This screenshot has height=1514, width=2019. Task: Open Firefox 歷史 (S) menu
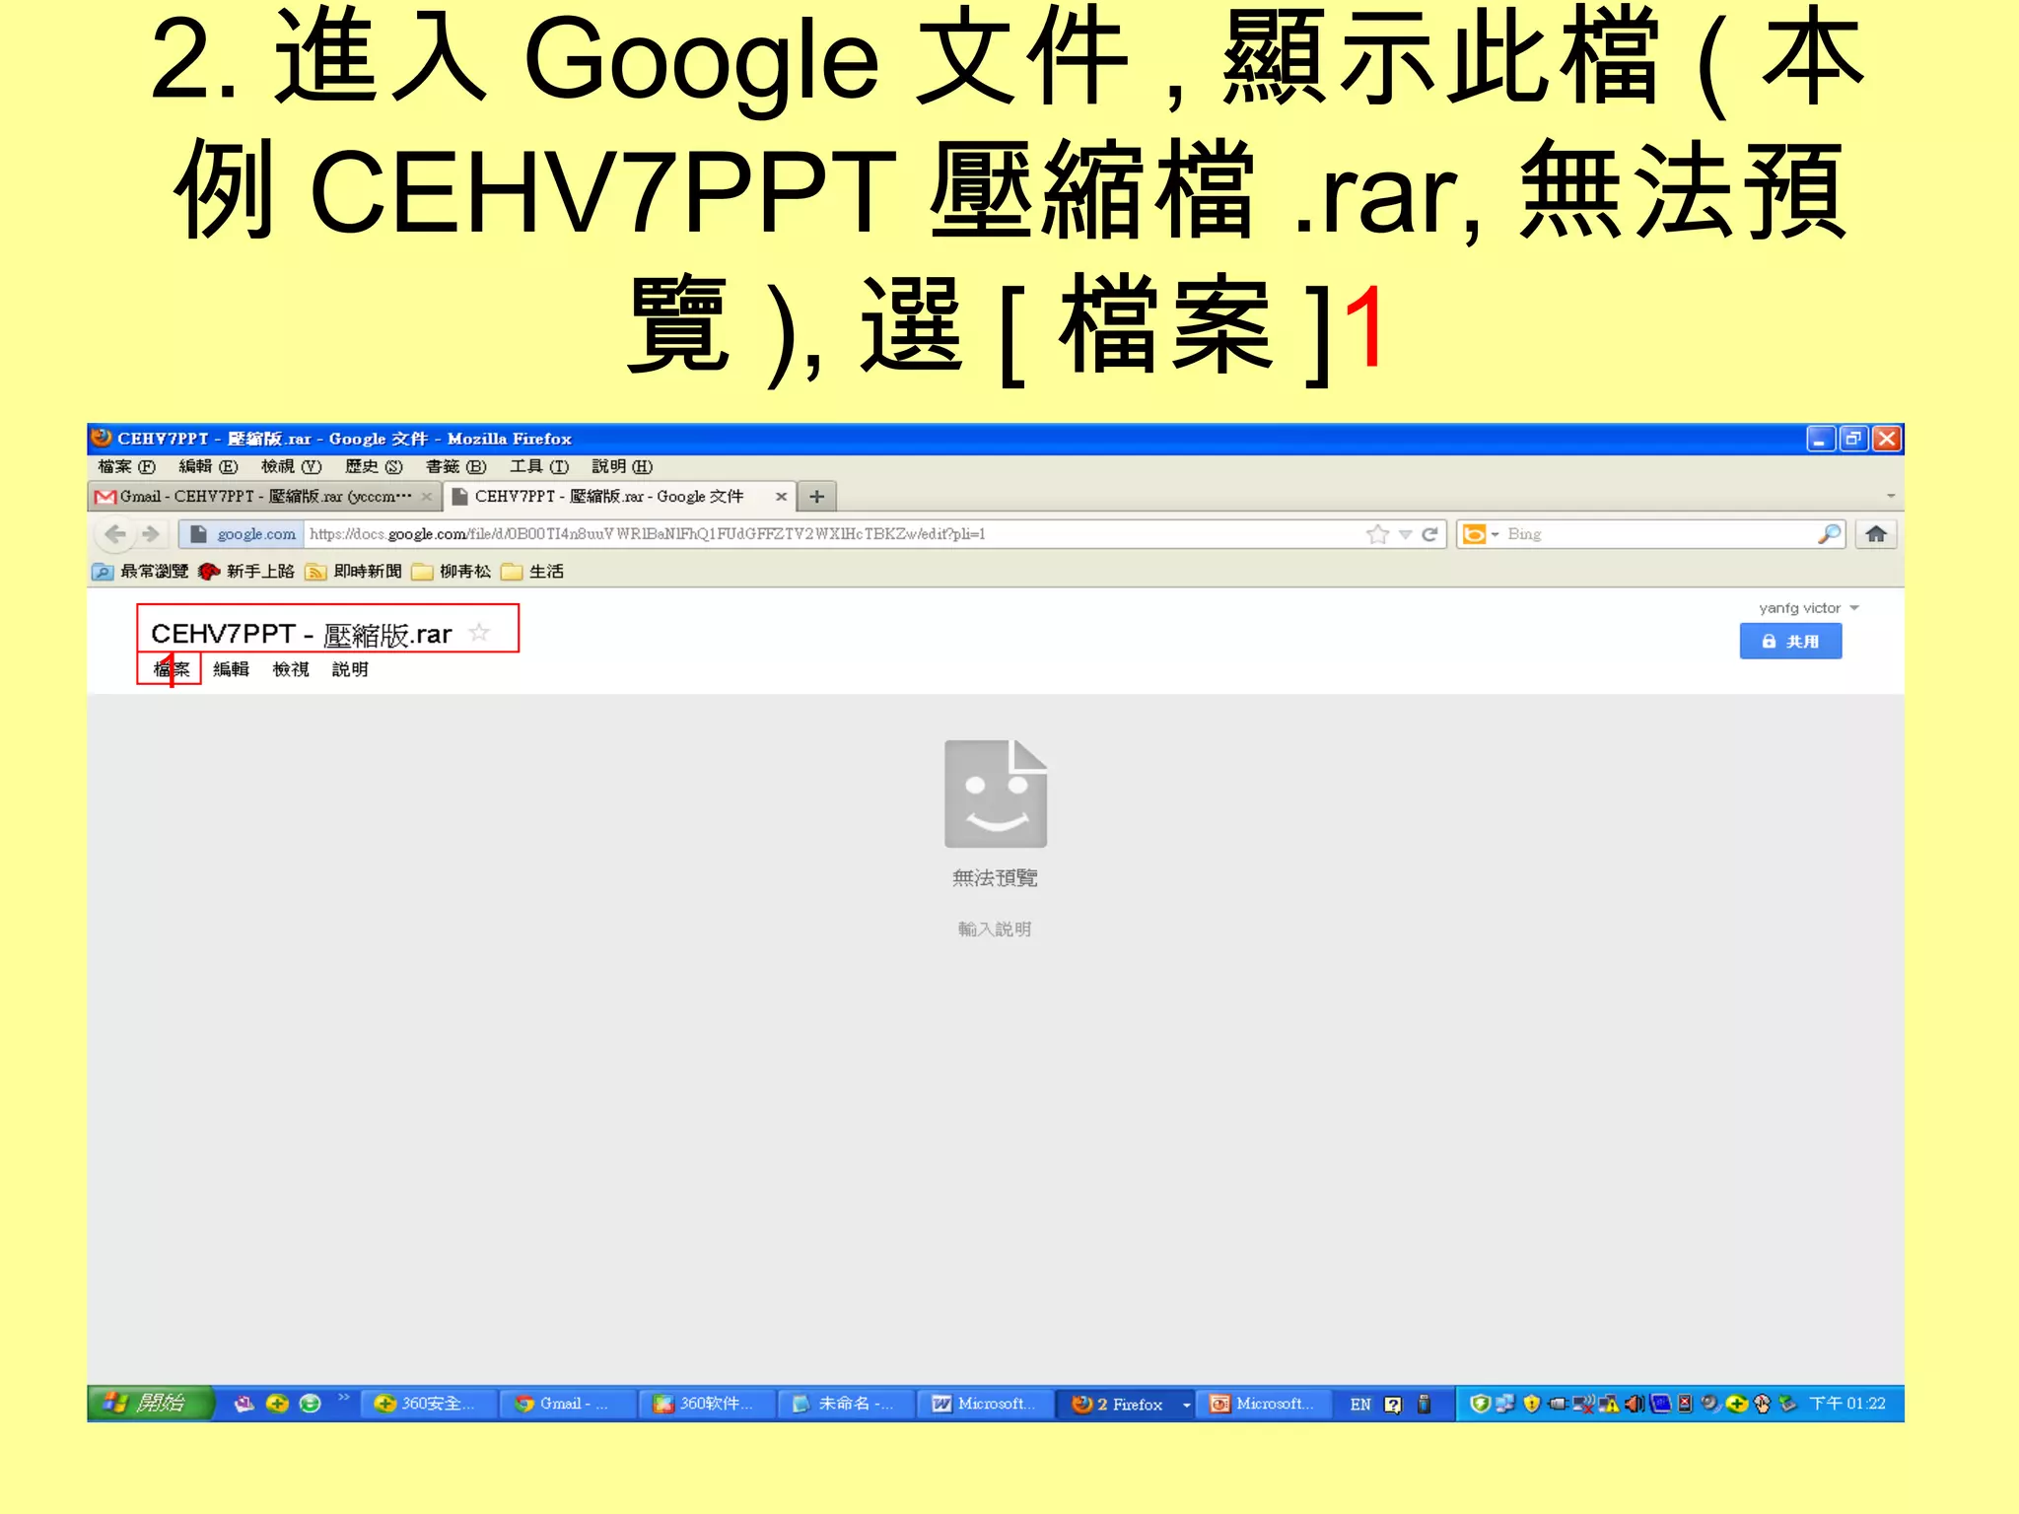click(374, 466)
